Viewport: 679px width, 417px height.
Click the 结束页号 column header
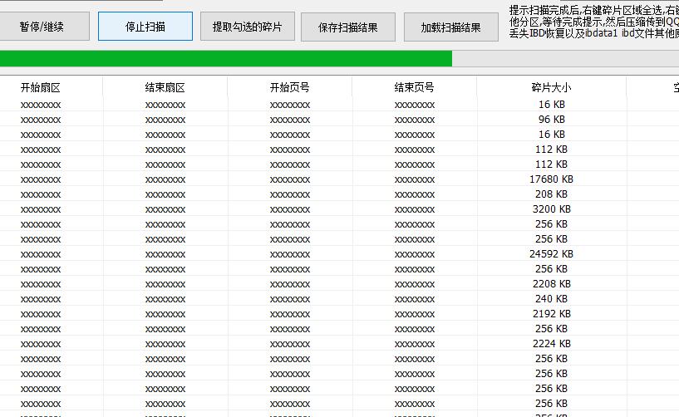tap(415, 87)
